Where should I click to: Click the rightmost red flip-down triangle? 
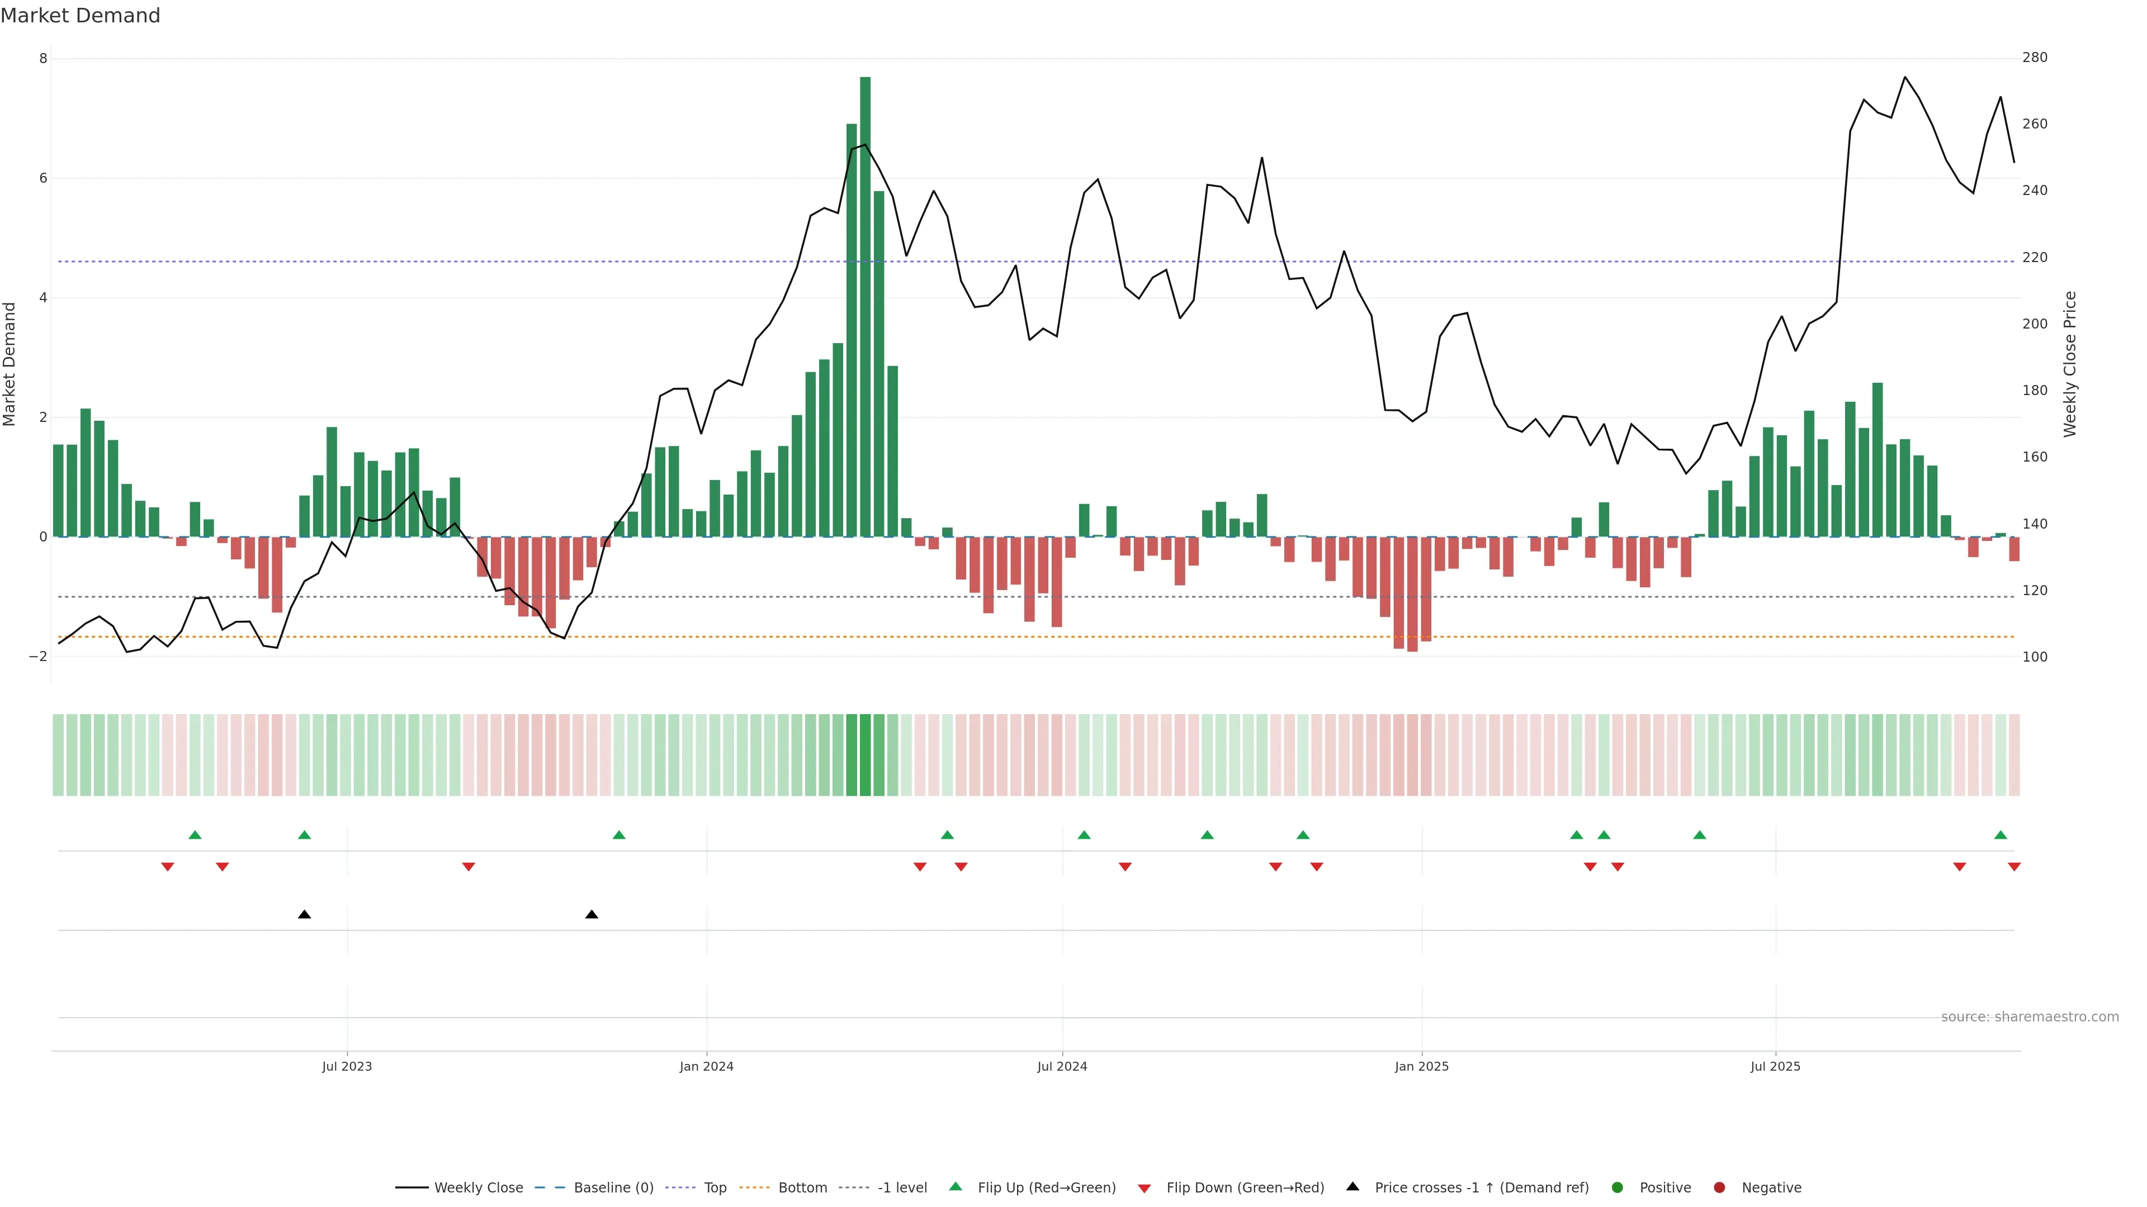(2014, 867)
